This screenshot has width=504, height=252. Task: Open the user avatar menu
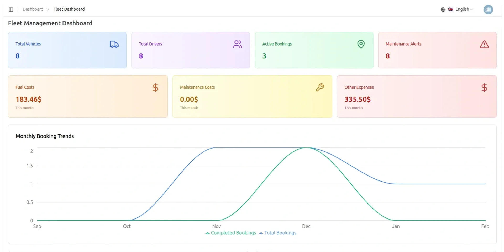488,9
